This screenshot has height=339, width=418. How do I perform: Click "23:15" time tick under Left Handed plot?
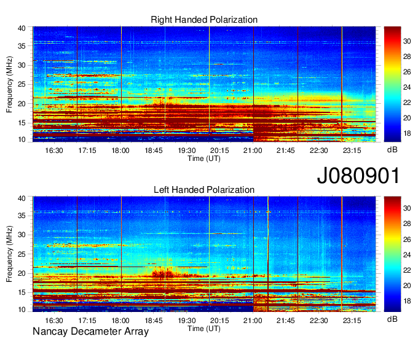point(352,321)
